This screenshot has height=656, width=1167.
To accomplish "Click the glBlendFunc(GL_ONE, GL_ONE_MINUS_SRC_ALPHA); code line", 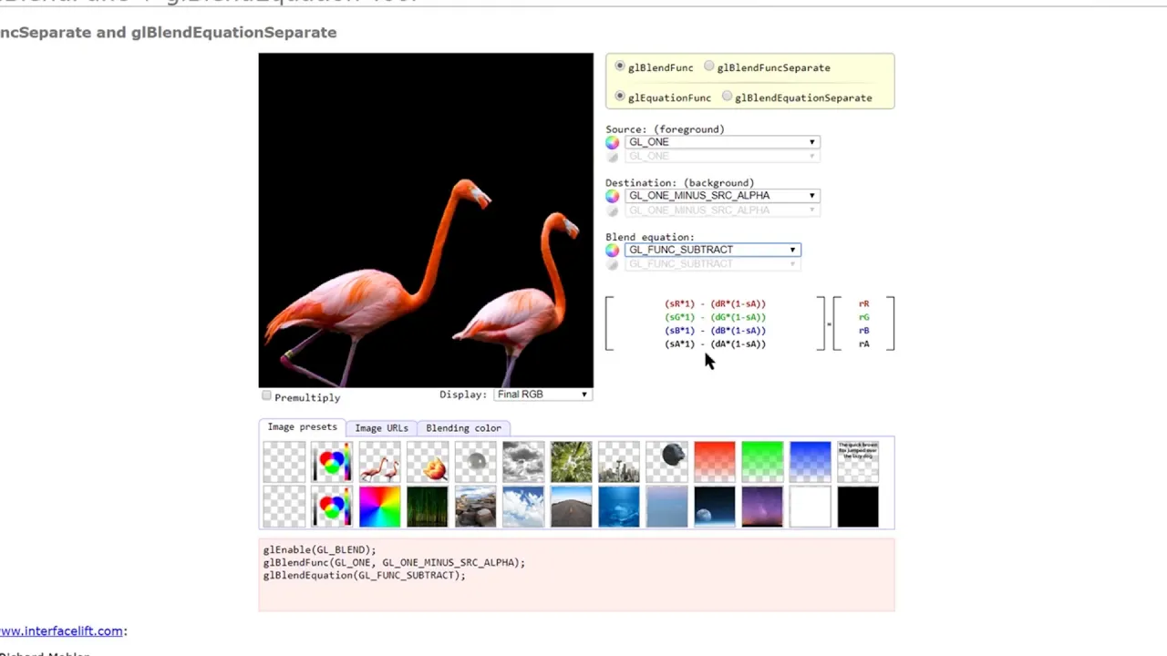I will point(394,562).
